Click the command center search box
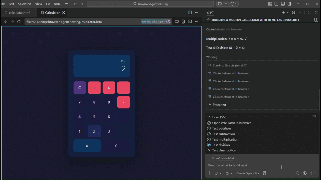Image resolution: width=321 pixels, height=180 pixels. 150,4
